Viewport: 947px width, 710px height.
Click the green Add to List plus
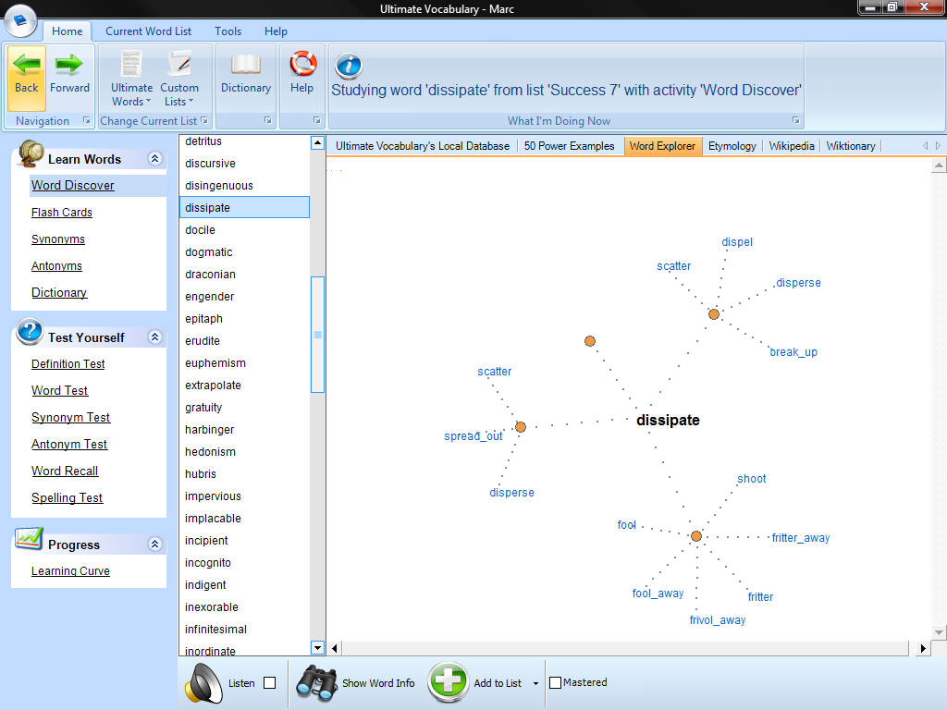pos(449,682)
